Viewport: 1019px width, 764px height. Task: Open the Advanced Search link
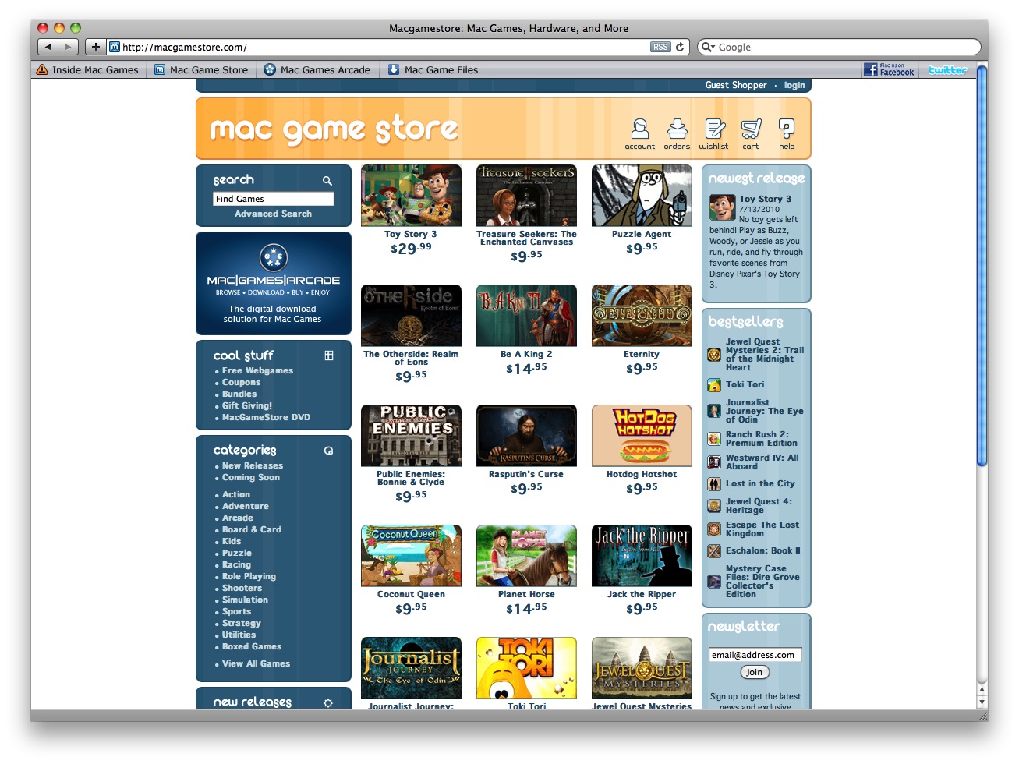click(x=273, y=214)
